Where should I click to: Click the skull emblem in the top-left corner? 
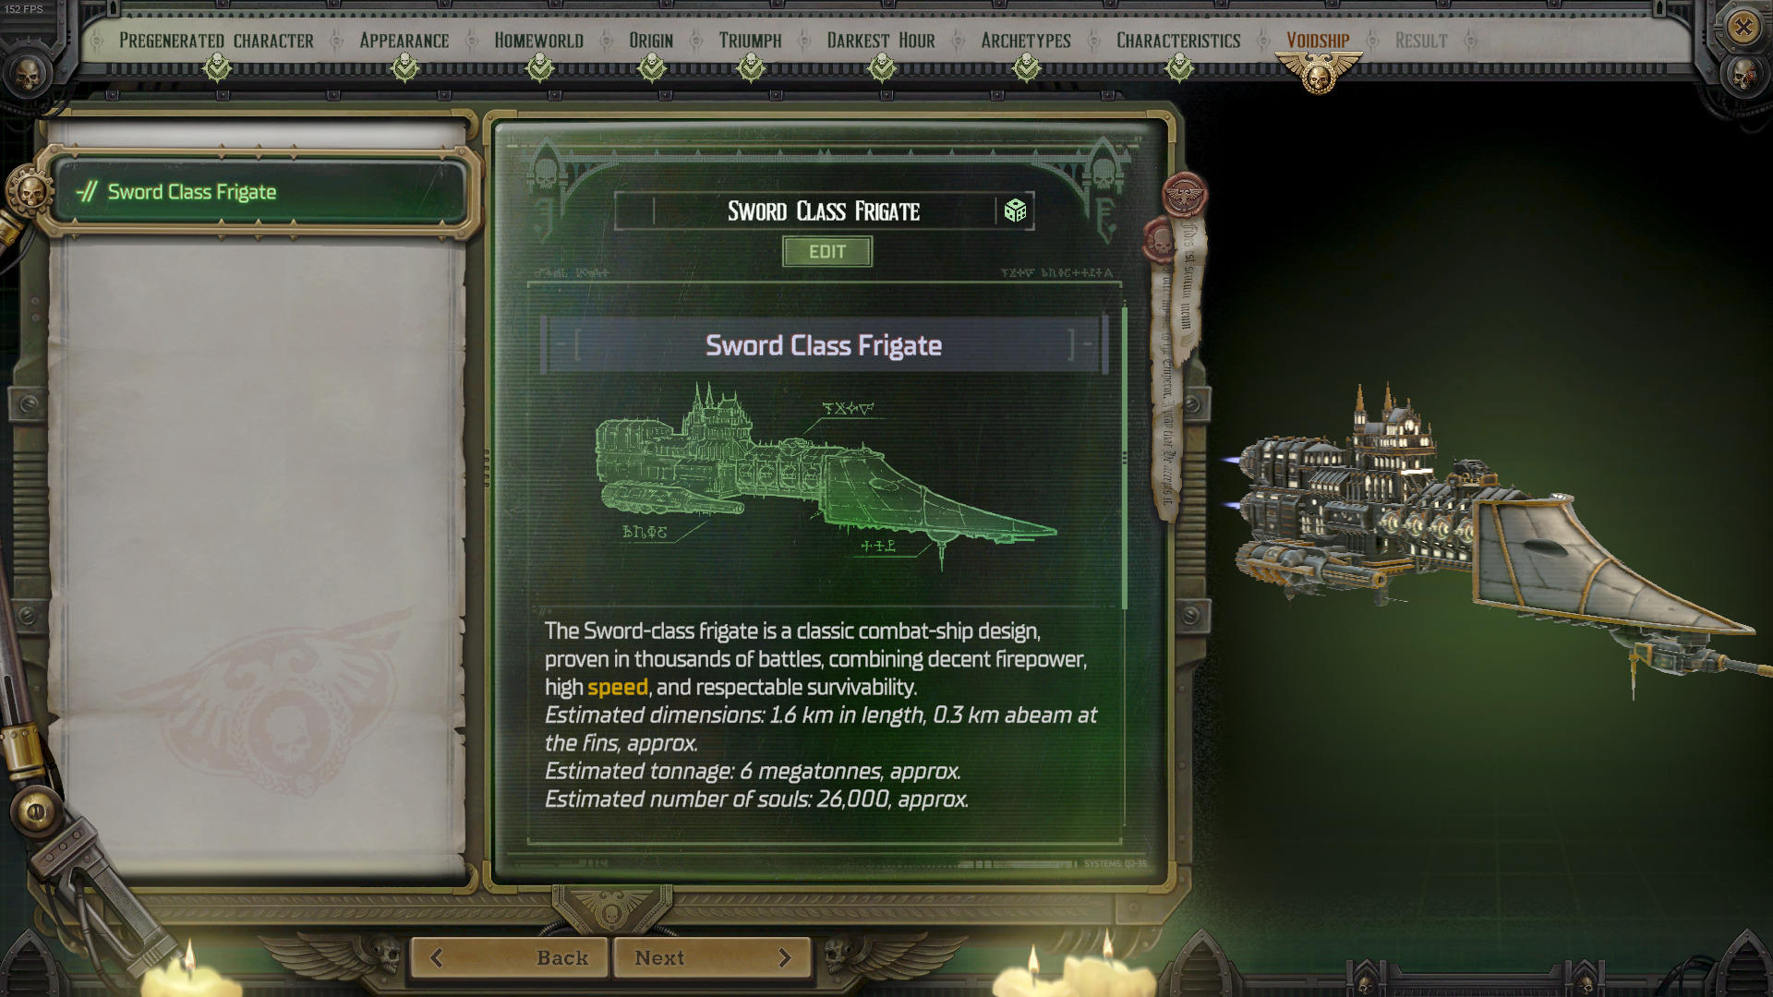point(27,74)
